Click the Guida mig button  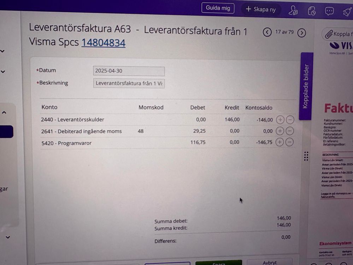pyautogui.click(x=218, y=8)
